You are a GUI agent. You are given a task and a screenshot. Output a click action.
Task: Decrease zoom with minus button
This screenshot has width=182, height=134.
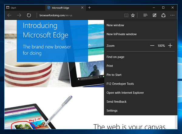pyautogui.click(x=152, y=46)
